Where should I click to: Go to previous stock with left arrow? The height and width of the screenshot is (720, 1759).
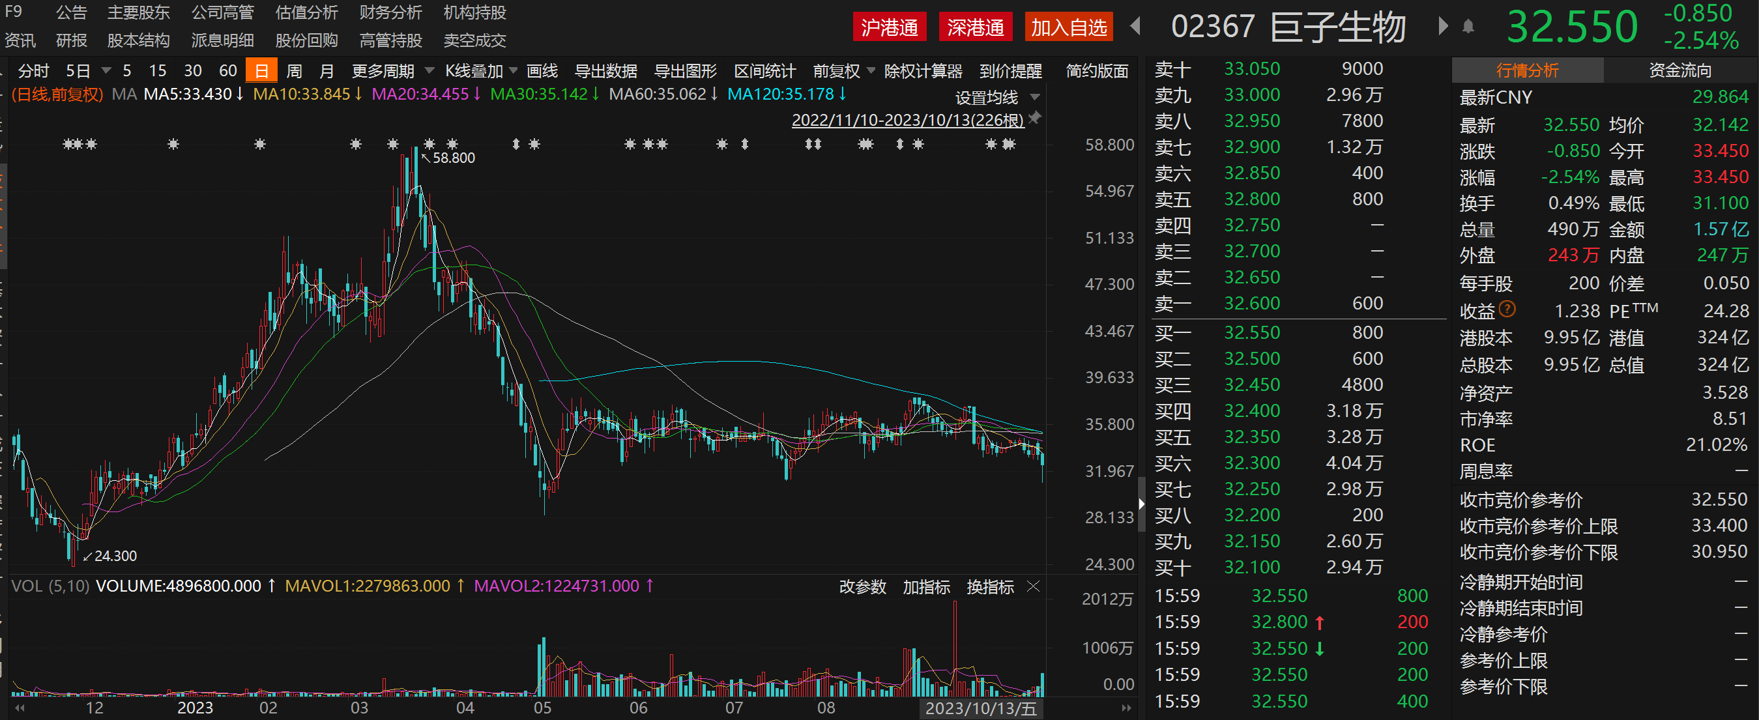(x=1135, y=27)
